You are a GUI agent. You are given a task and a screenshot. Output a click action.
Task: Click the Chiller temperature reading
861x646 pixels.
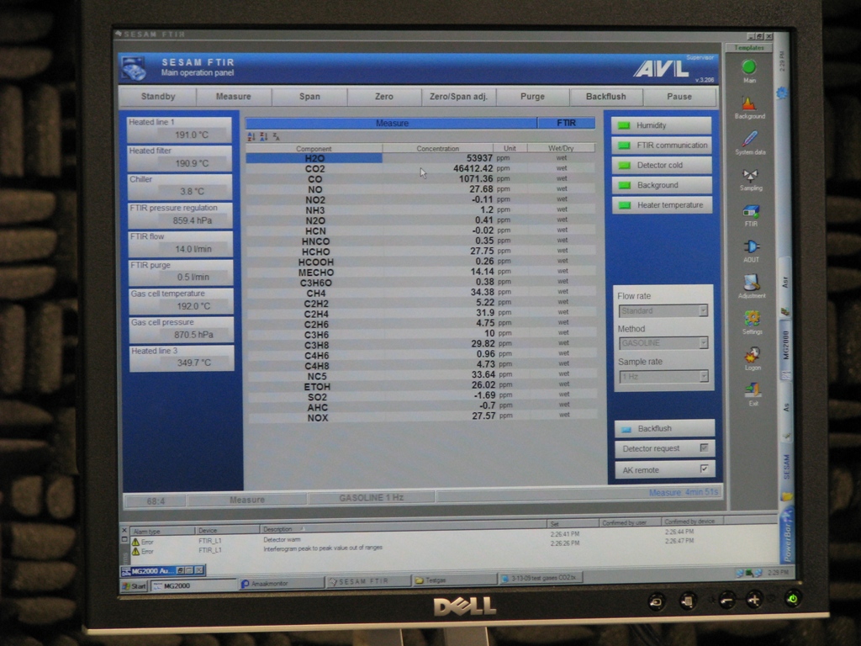(x=192, y=192)
